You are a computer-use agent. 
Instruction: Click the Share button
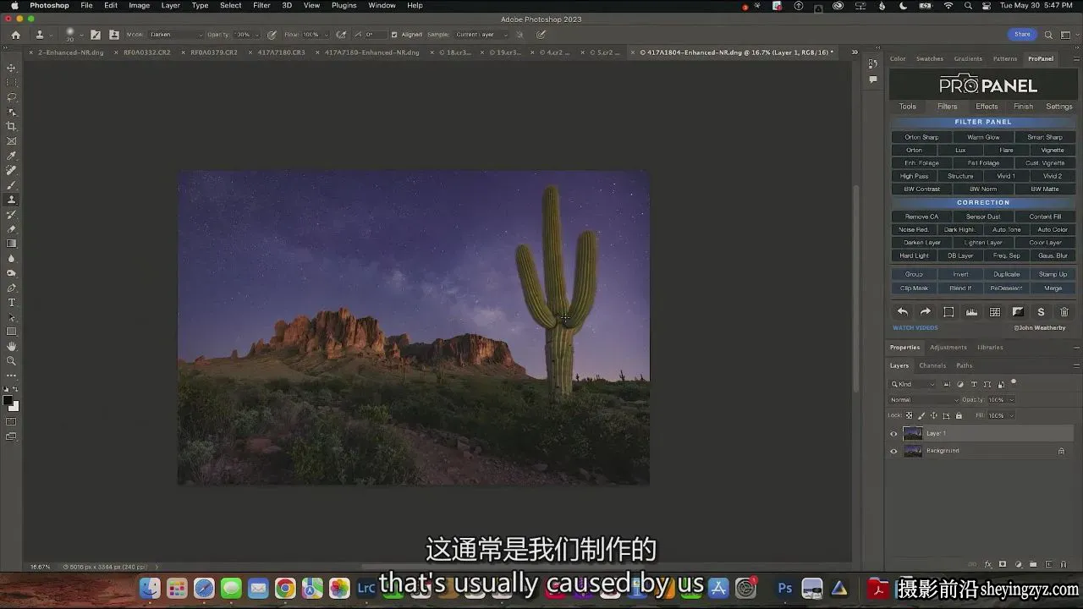1022,35
